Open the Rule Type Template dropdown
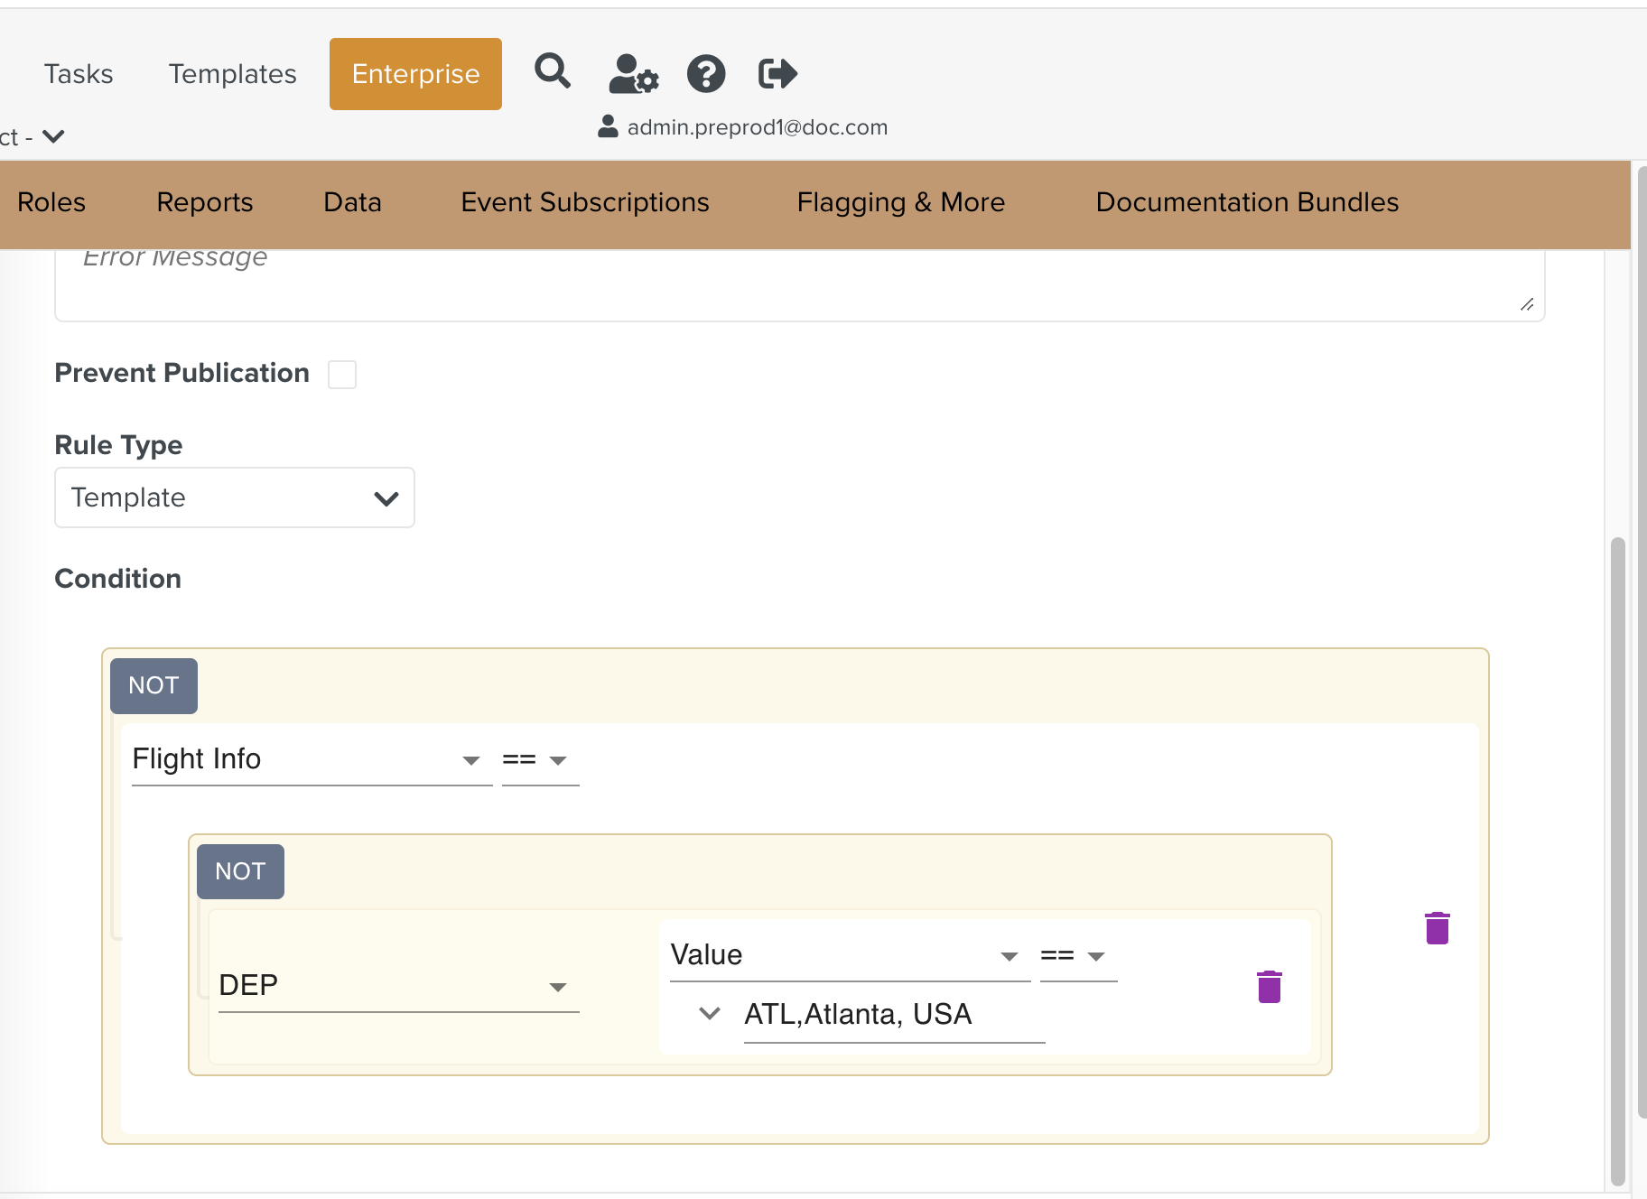The width and height of the screenshot is (1647, 1199). tap(235, 497)
